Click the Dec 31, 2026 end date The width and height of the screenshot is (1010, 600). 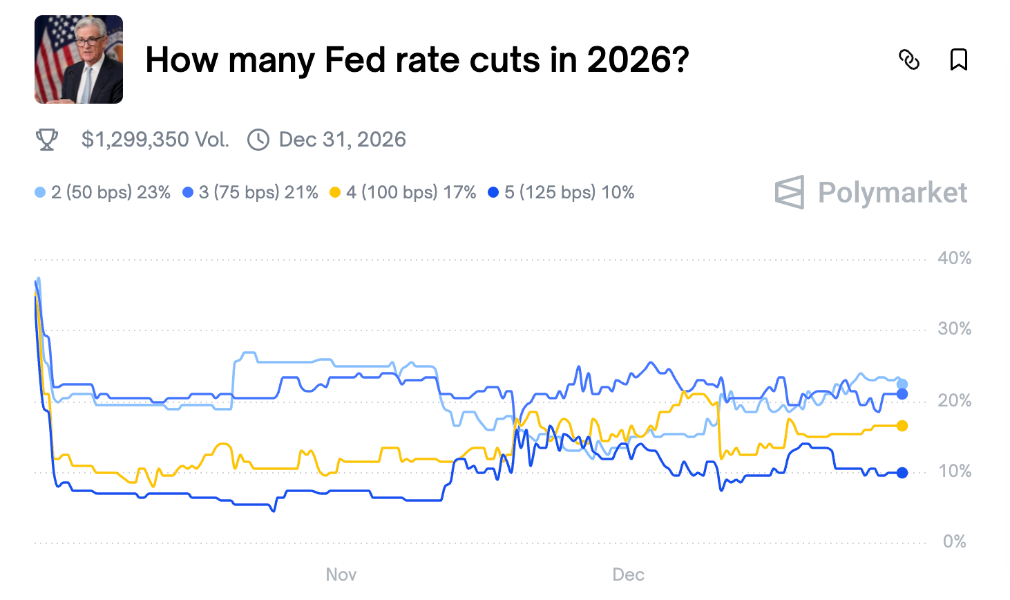(343, 140)
